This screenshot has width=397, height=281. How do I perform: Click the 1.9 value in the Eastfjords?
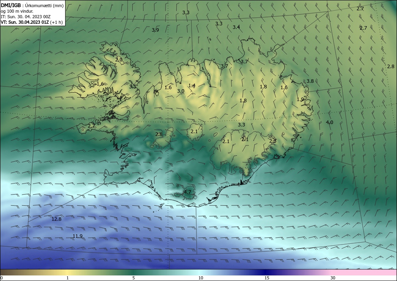pos(300,99)
